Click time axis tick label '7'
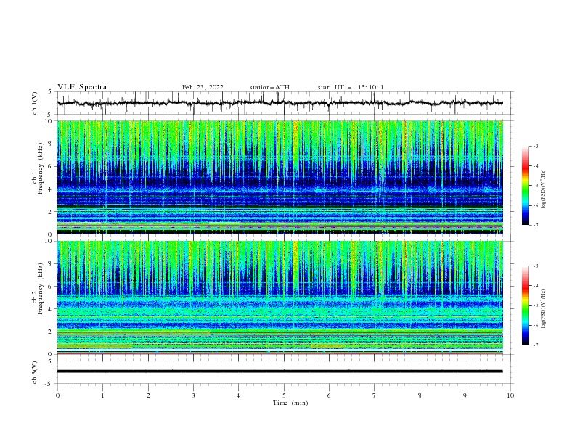Screen dimensions: 575x444 pyautogui.click(x=375, y=395)
